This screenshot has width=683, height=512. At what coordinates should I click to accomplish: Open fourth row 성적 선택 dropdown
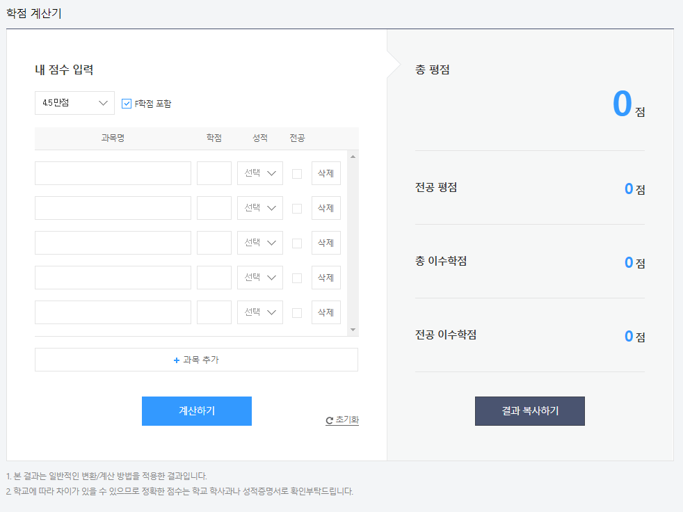pos(260,278)
